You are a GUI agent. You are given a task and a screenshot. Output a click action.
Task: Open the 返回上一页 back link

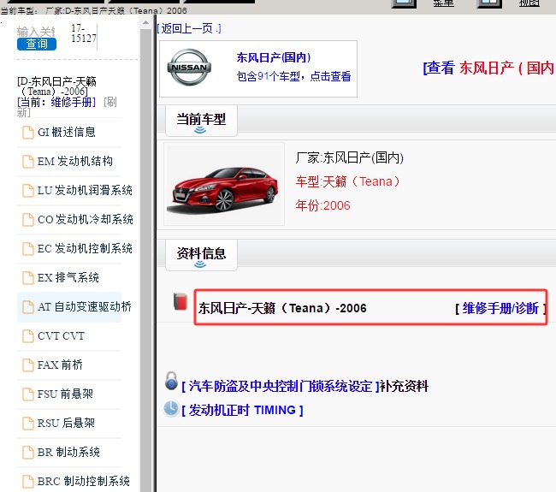(x=189, y=28)
